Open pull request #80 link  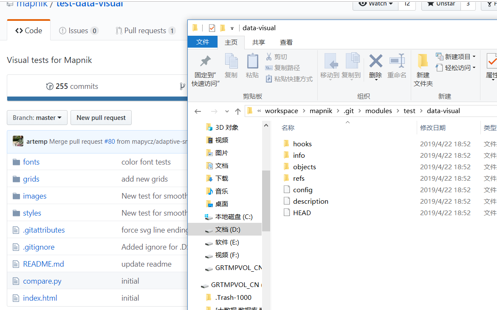[110, 142]
